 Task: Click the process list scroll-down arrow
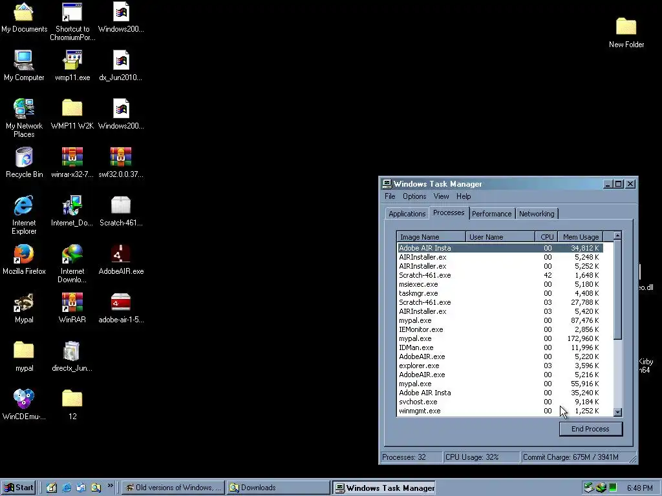[617, 412]
